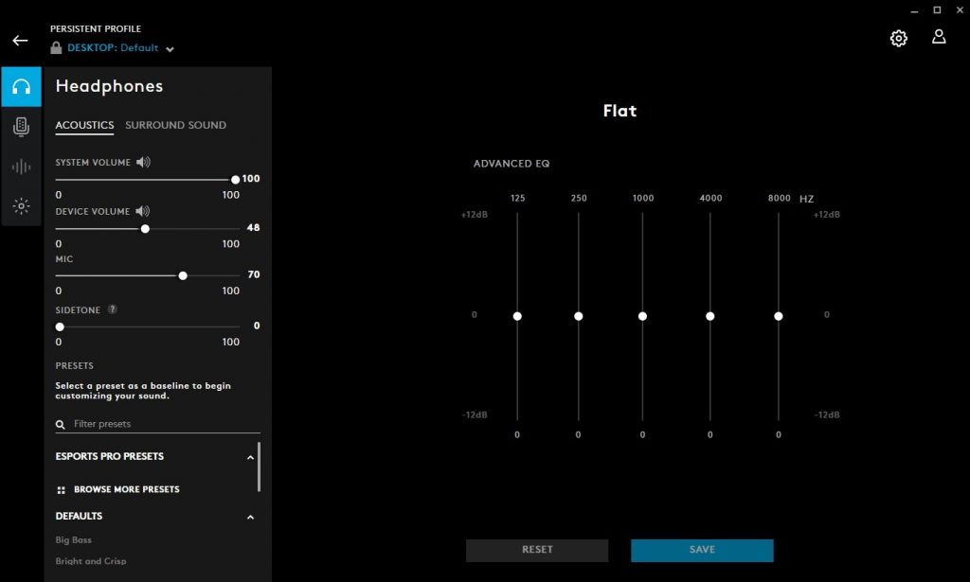The image size is (970, 582).
Task: Click the back arrow icon
Action: point(20,41)
